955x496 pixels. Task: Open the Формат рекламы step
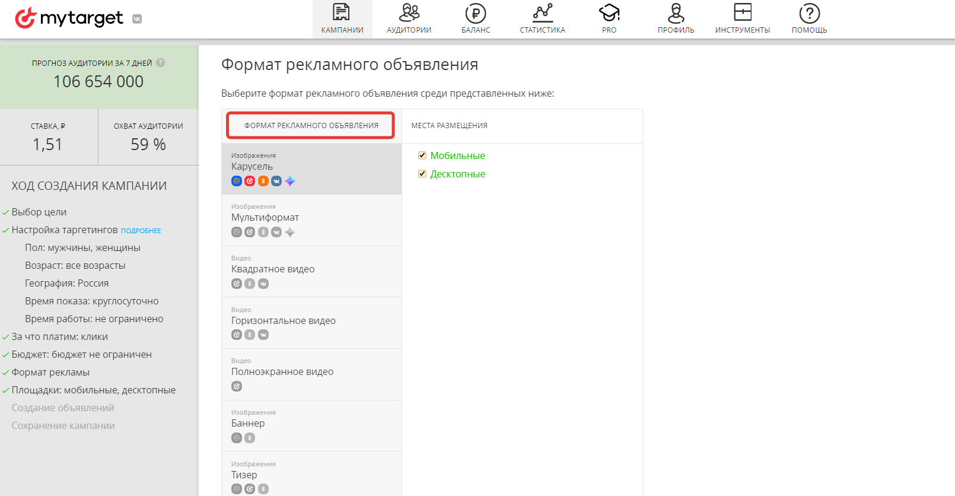pyautogui.click(x=50, y=372)
